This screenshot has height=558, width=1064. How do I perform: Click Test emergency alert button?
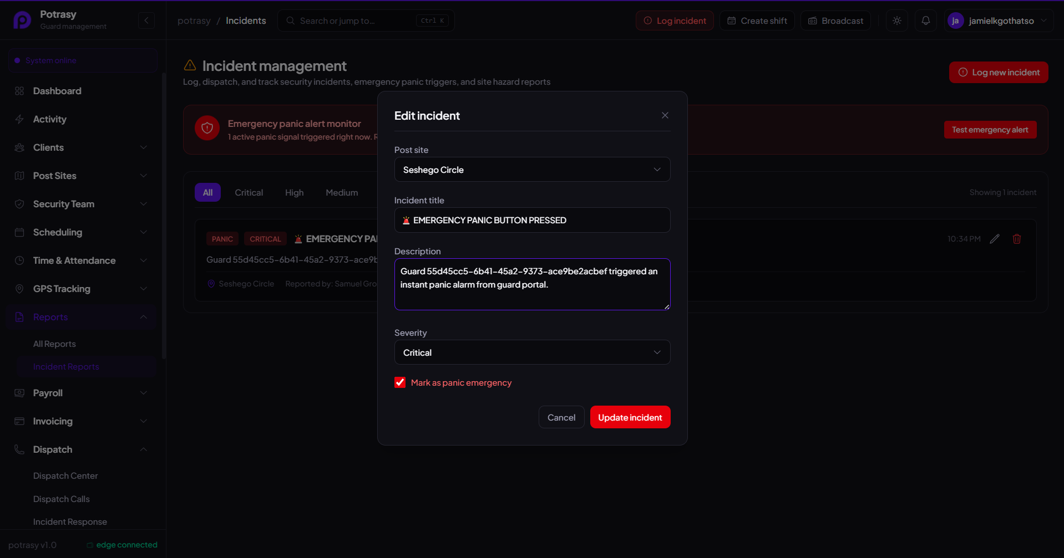pos(990,130)
